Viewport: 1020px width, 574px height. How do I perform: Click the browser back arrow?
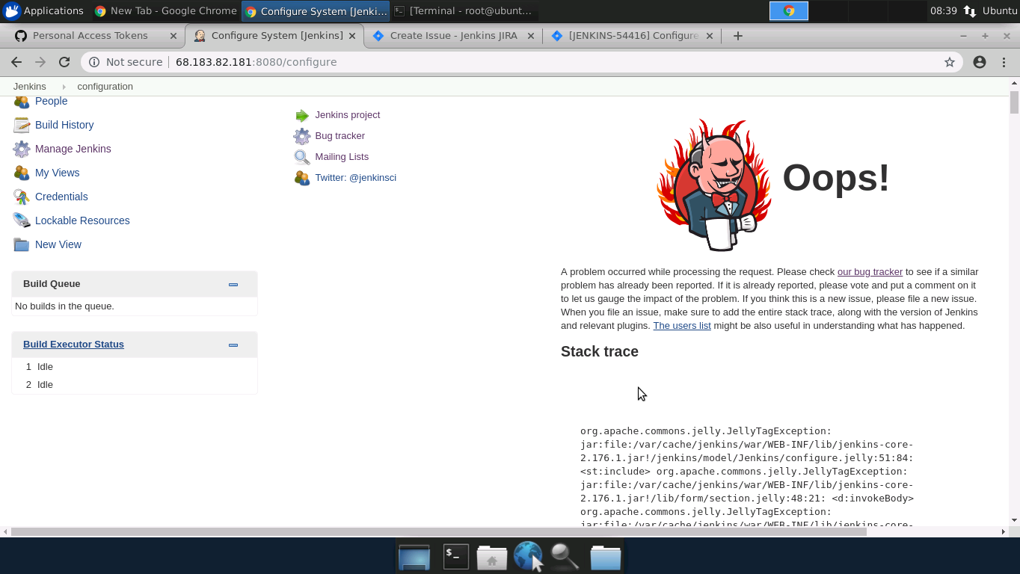[x=16, y=62]
